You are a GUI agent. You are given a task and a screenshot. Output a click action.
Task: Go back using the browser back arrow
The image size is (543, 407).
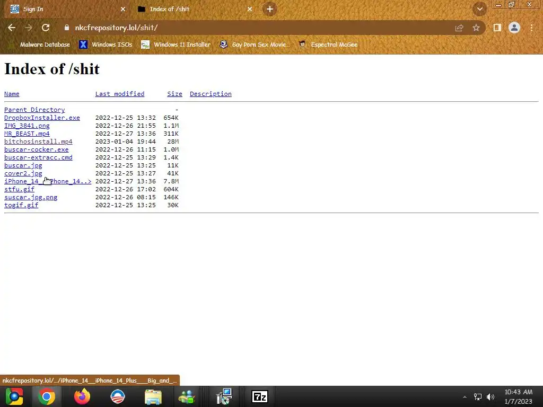tap(12, 28)
